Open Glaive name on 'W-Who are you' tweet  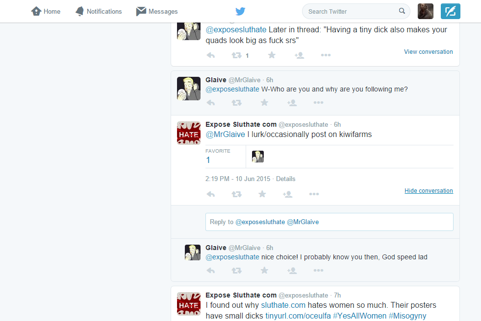coord(216,80)
